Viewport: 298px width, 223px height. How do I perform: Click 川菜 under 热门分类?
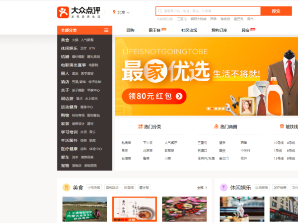(x=168, y=159)
